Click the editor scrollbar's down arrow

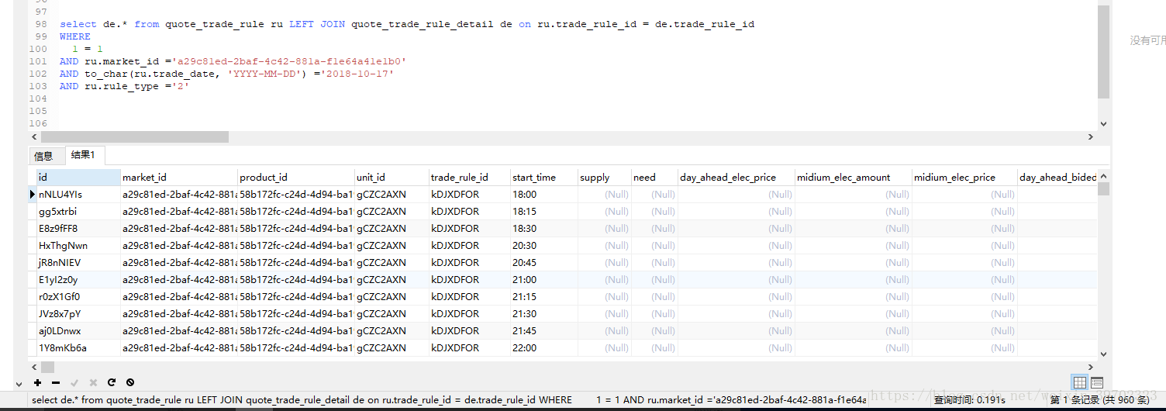[x=1103, y=123]
